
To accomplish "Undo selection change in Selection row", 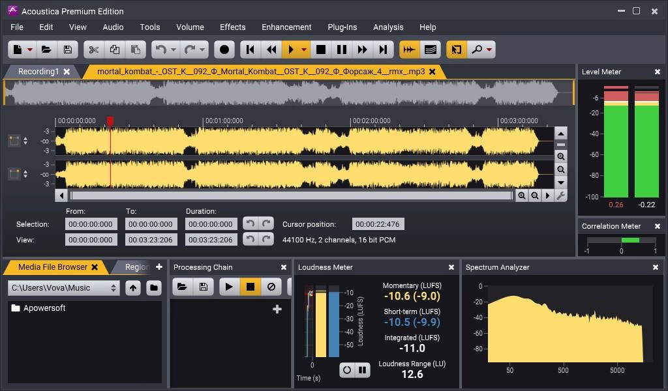I will tap(250, 224).
